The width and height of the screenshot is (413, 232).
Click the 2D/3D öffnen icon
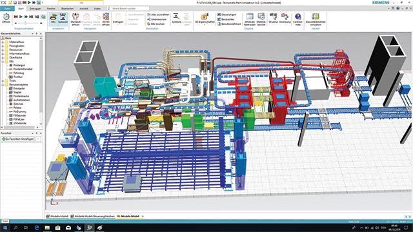pyautogui.click(x=106, y=19)
